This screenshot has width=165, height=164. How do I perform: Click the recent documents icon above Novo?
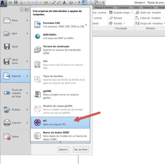point(22,10)
